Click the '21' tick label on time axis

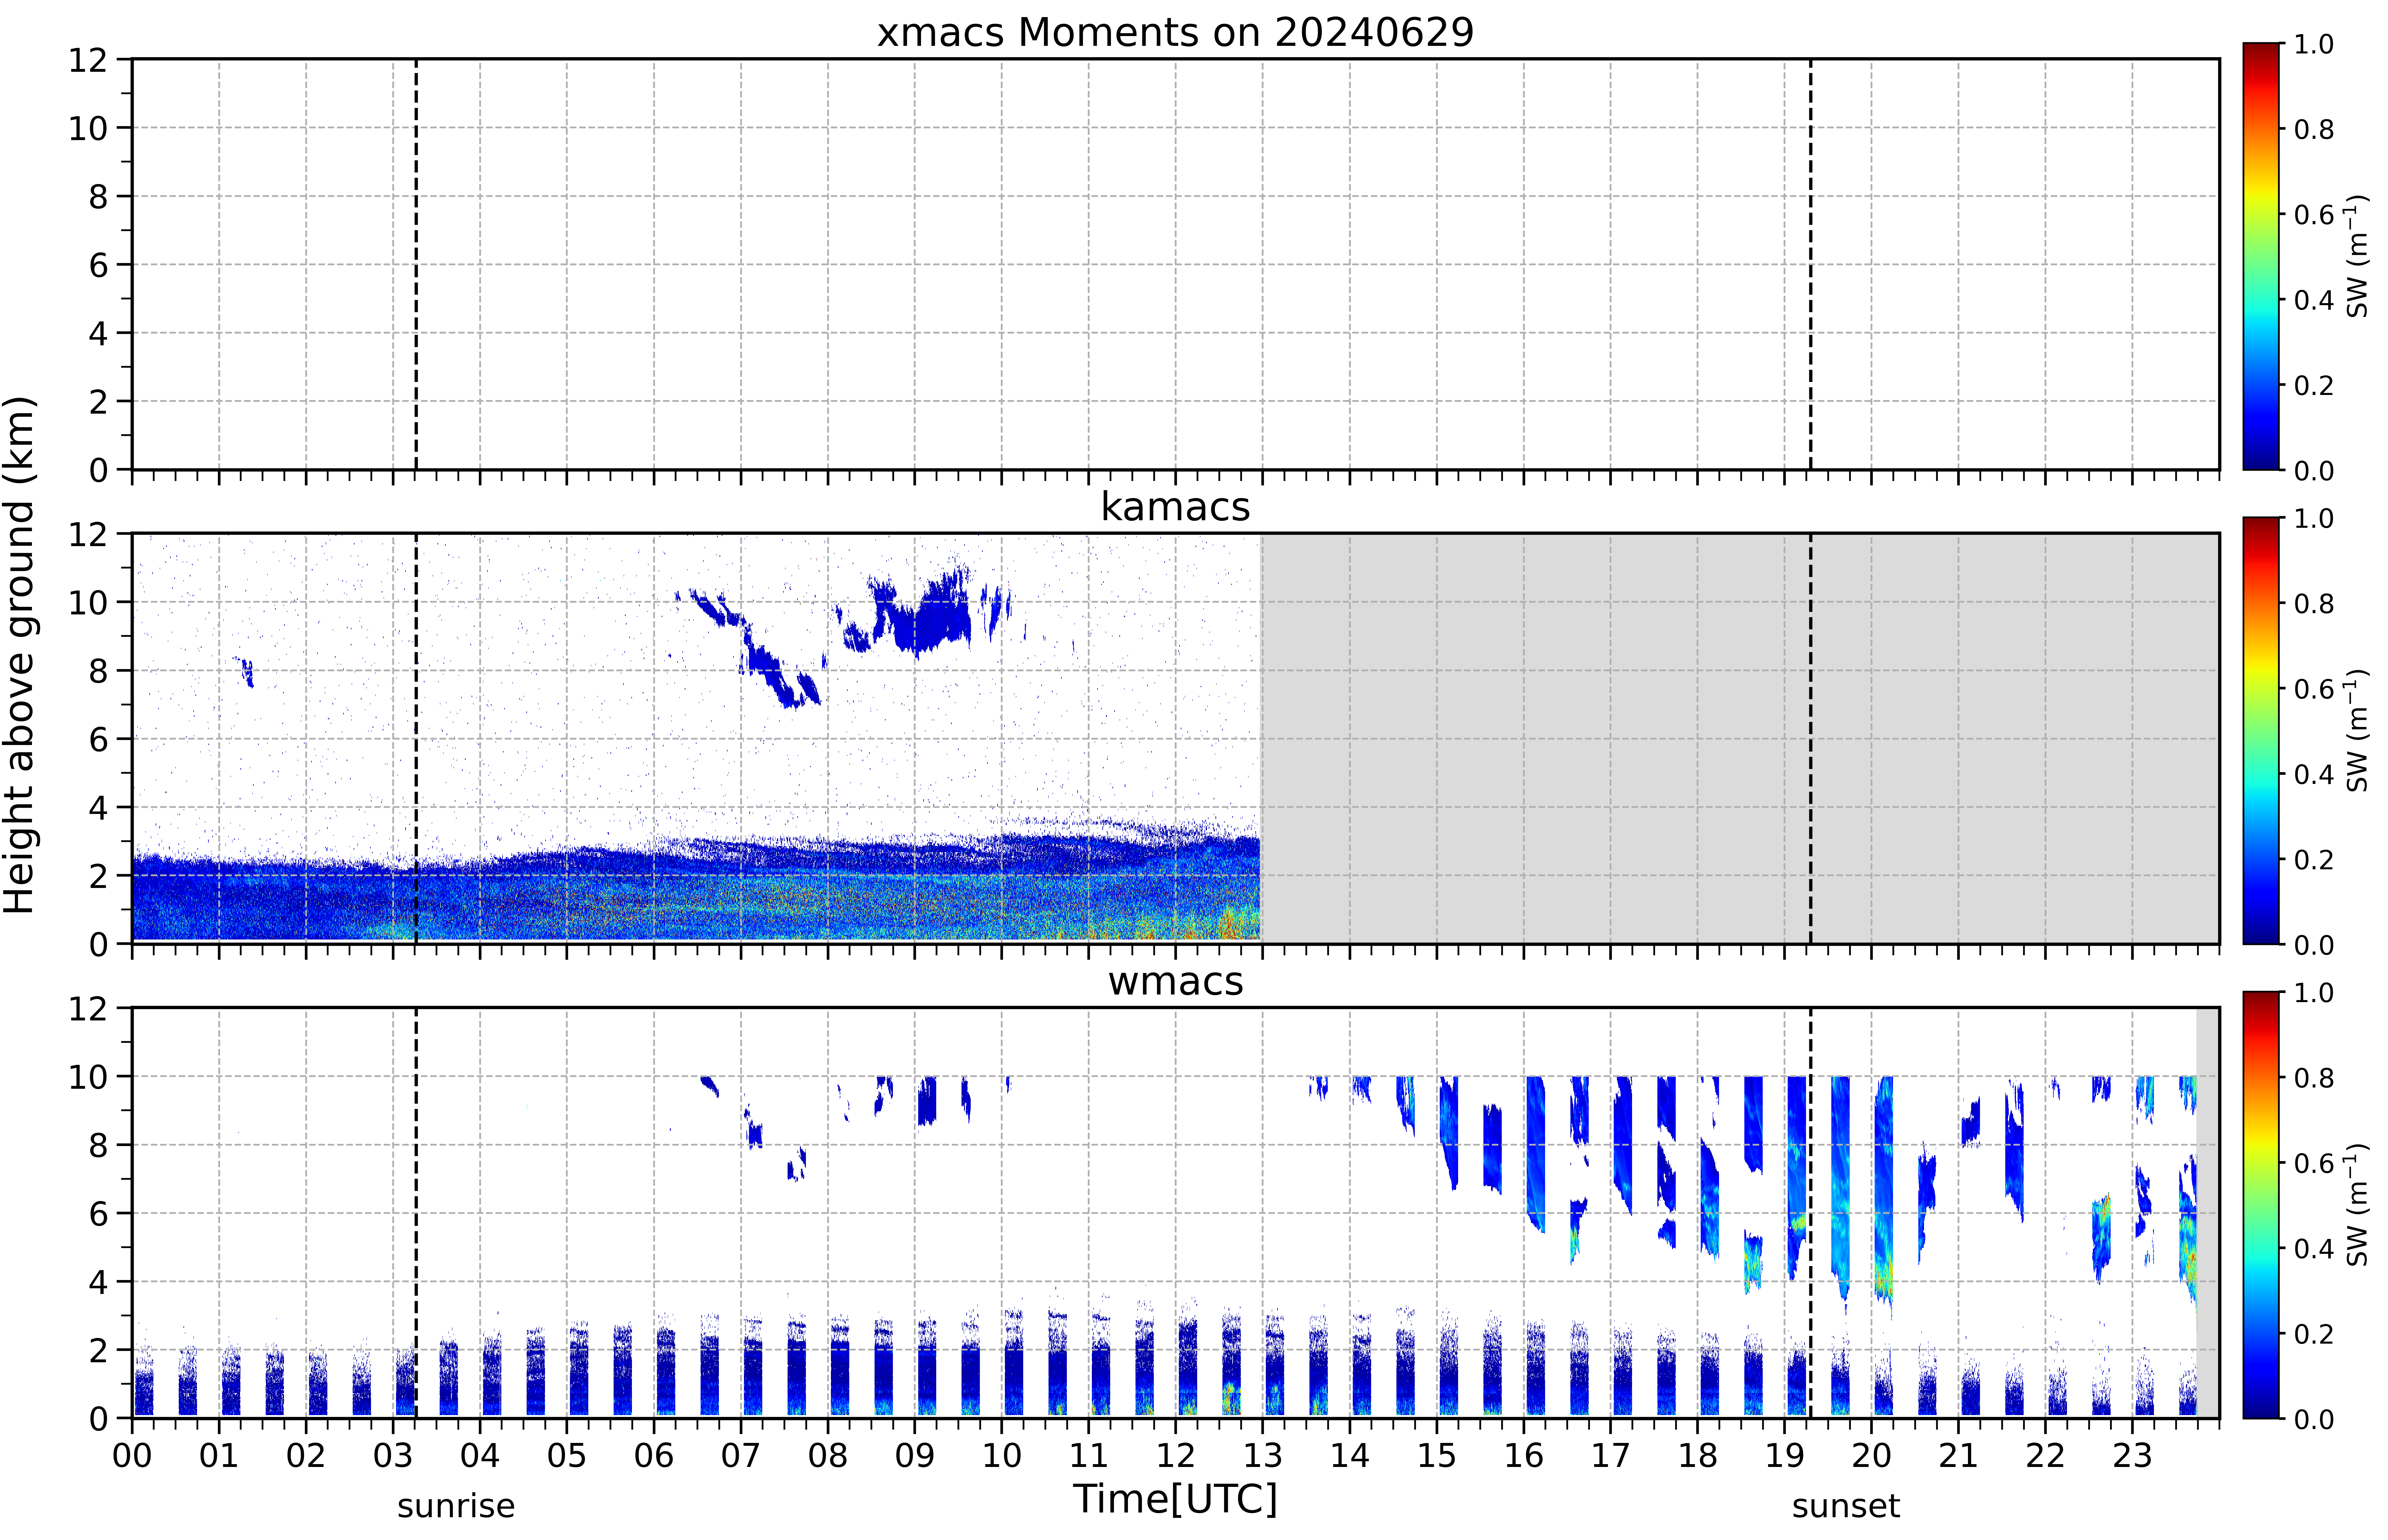1959,1456
